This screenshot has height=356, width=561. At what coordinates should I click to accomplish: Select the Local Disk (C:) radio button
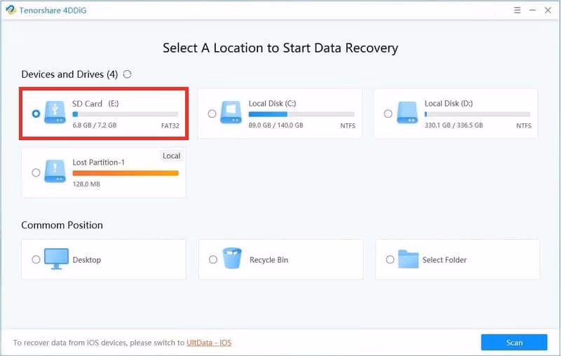[x=212, y=114]
